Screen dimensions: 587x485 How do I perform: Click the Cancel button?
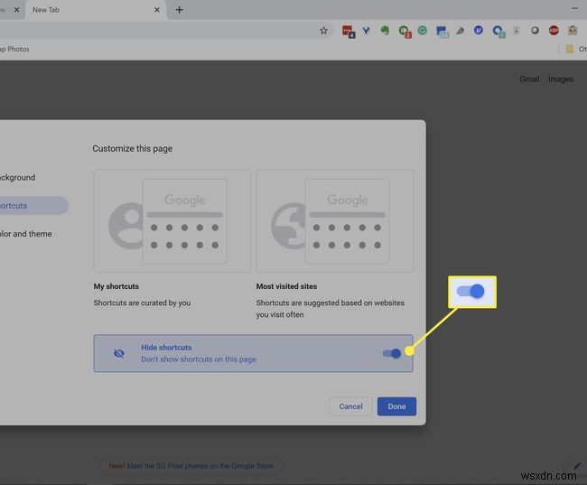click(x=350, y=406)
